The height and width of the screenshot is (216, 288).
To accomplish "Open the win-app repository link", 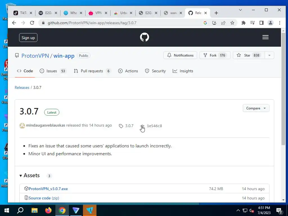I will (64, 56).
